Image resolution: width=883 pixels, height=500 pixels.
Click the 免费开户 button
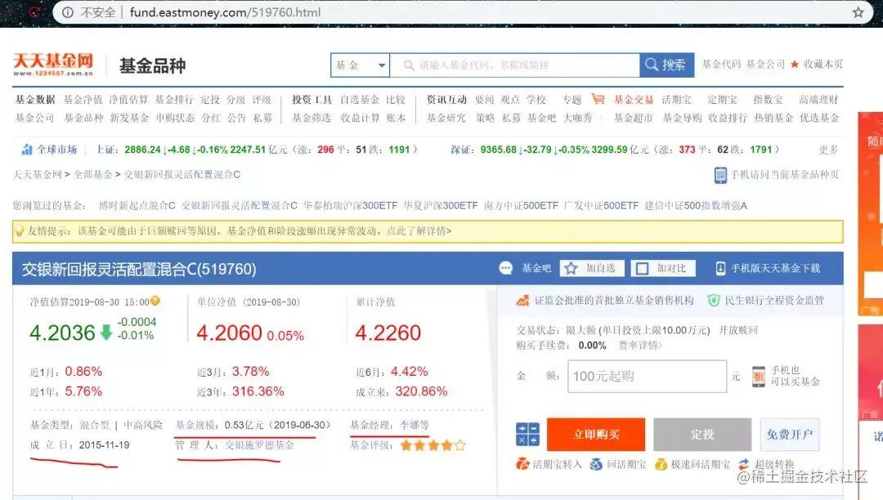click(790, 434)
